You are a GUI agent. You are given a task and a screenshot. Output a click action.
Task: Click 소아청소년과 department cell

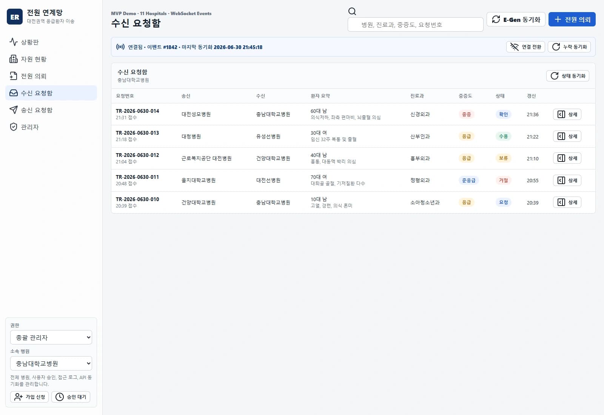[x=425, y=203]
